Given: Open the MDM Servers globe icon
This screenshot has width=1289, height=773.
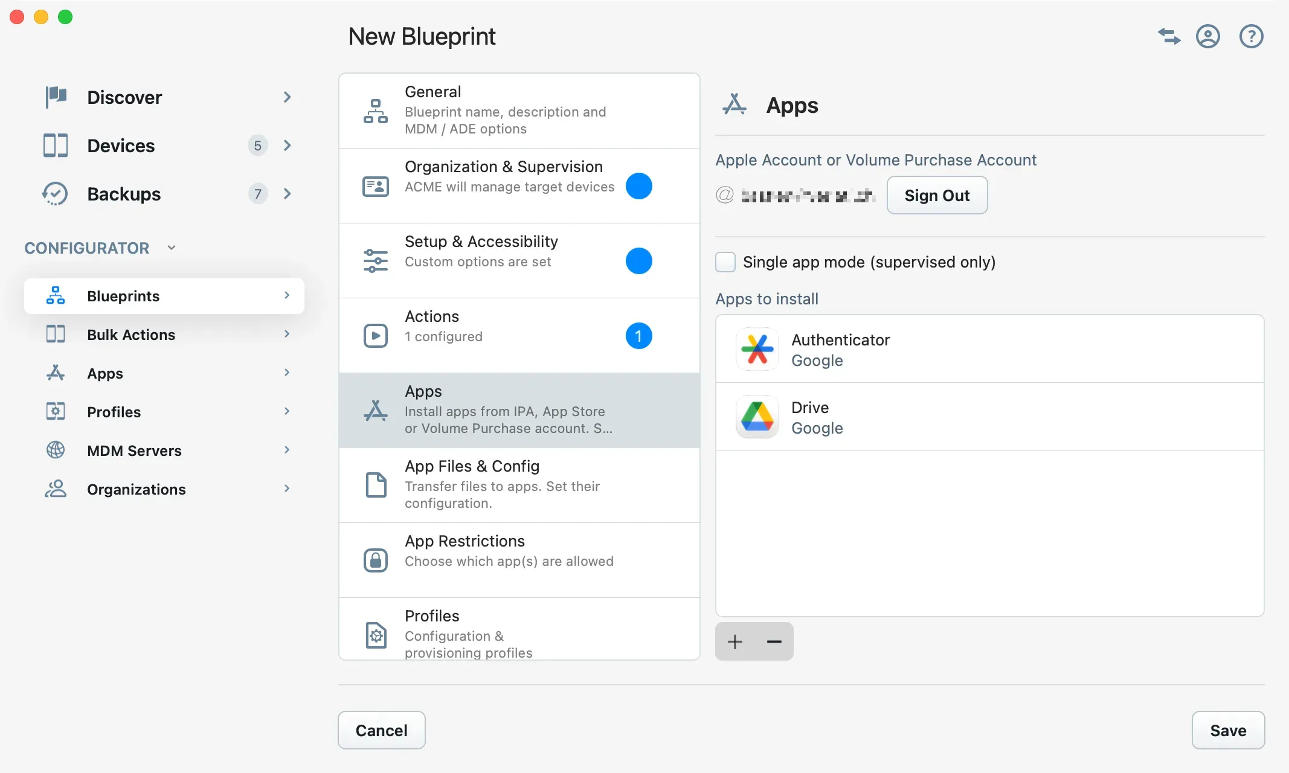Looking at the screenshot, I should [x=55, y=450].
